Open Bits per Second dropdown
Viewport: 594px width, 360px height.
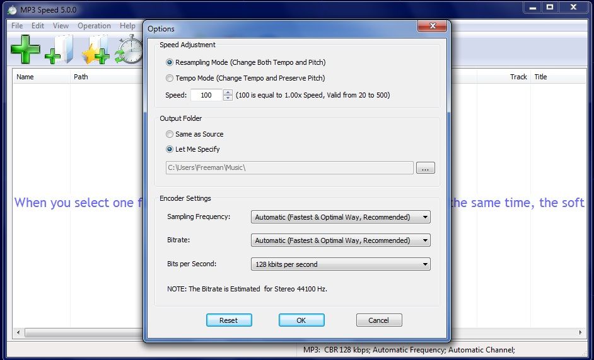[x=341, y=264]
